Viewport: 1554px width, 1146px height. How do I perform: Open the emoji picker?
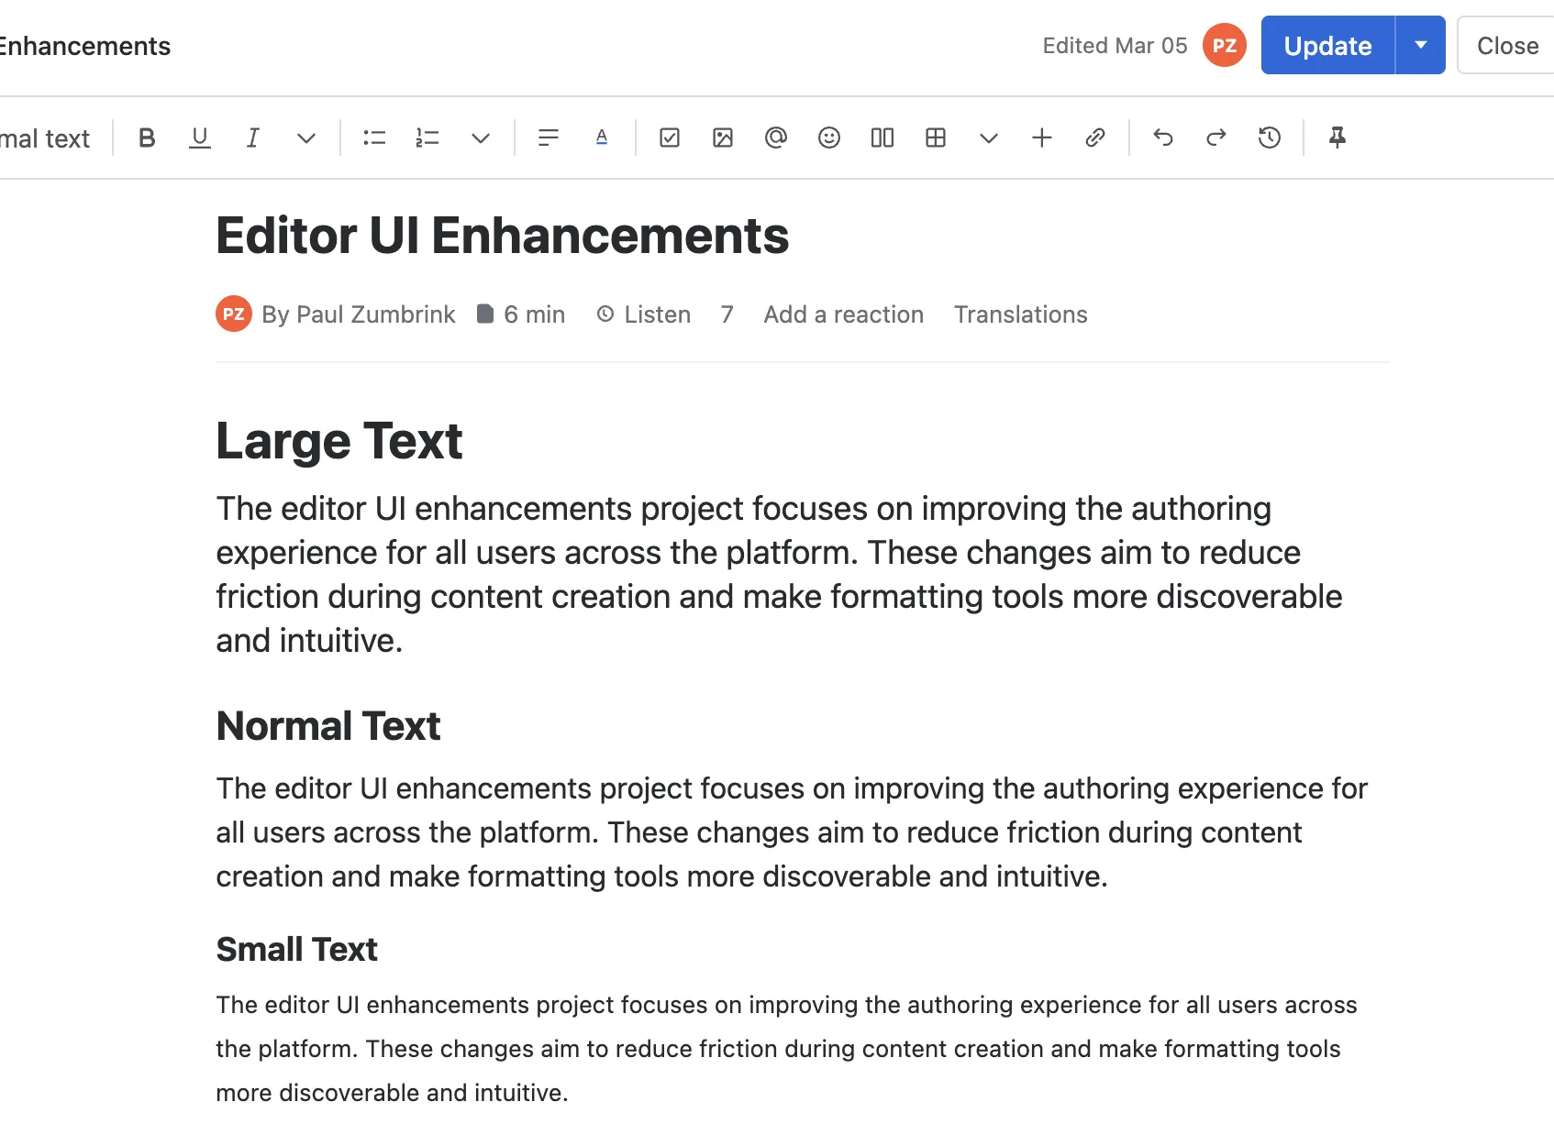(829, 138)
